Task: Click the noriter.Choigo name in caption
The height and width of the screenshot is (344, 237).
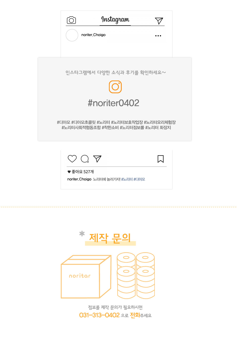Action: [79, 179]
